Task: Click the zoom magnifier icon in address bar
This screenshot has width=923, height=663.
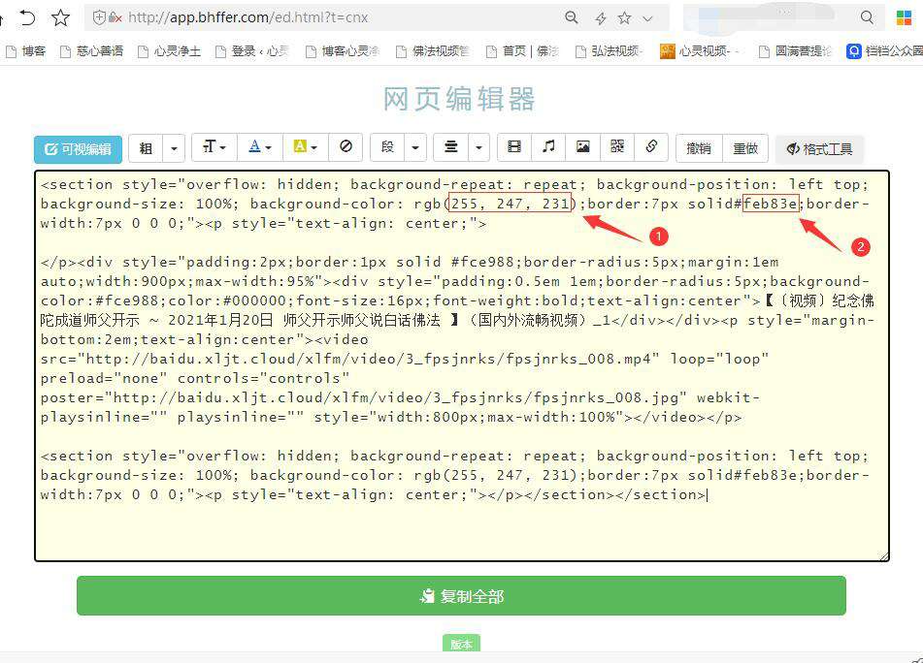Action: point(571,17)
